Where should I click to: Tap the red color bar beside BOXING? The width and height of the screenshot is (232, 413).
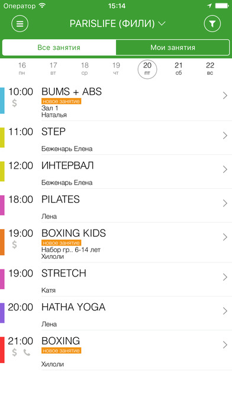pyautogui.click(x=2, y=350)
